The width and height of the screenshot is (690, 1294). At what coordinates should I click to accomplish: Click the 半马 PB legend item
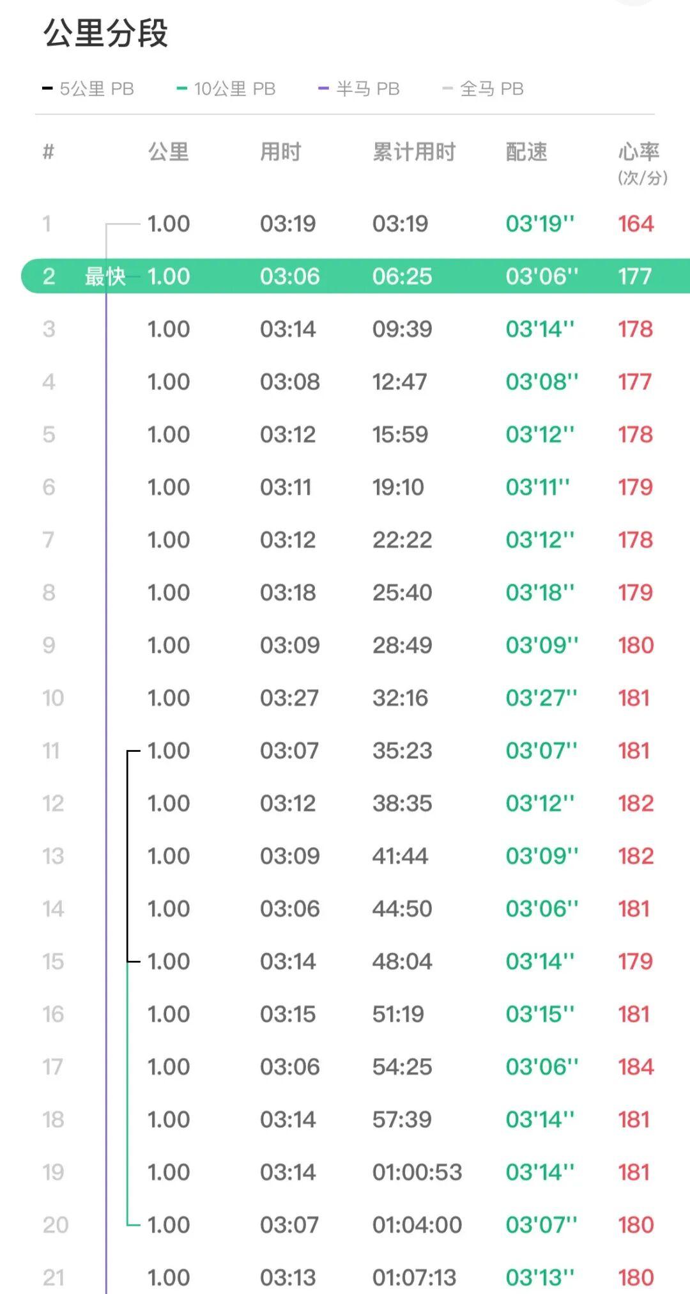(359, 89)
